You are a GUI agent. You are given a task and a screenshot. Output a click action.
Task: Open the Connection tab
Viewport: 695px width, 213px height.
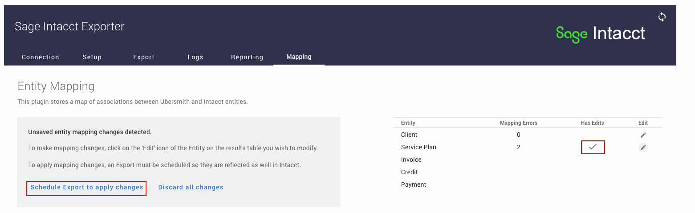(41, 57)
